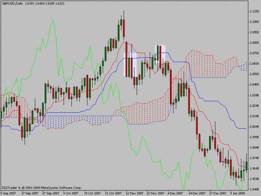The image size is (261, 196).
Task: Click the price 2.0345 on the axis
Action: [x=254, y=95]
